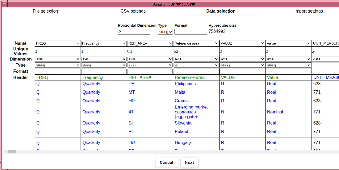The height and width of the screenshot is (170, 339).
Task: Open Dimension dropdown for FREQ column
Action: [x=57, y=59]
